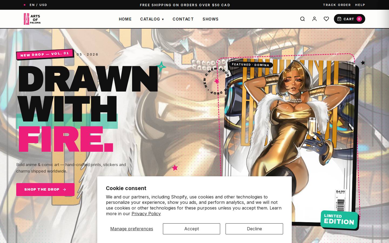Open the Privacy Policy link
The image size is (389, 243).
[146, 214]
